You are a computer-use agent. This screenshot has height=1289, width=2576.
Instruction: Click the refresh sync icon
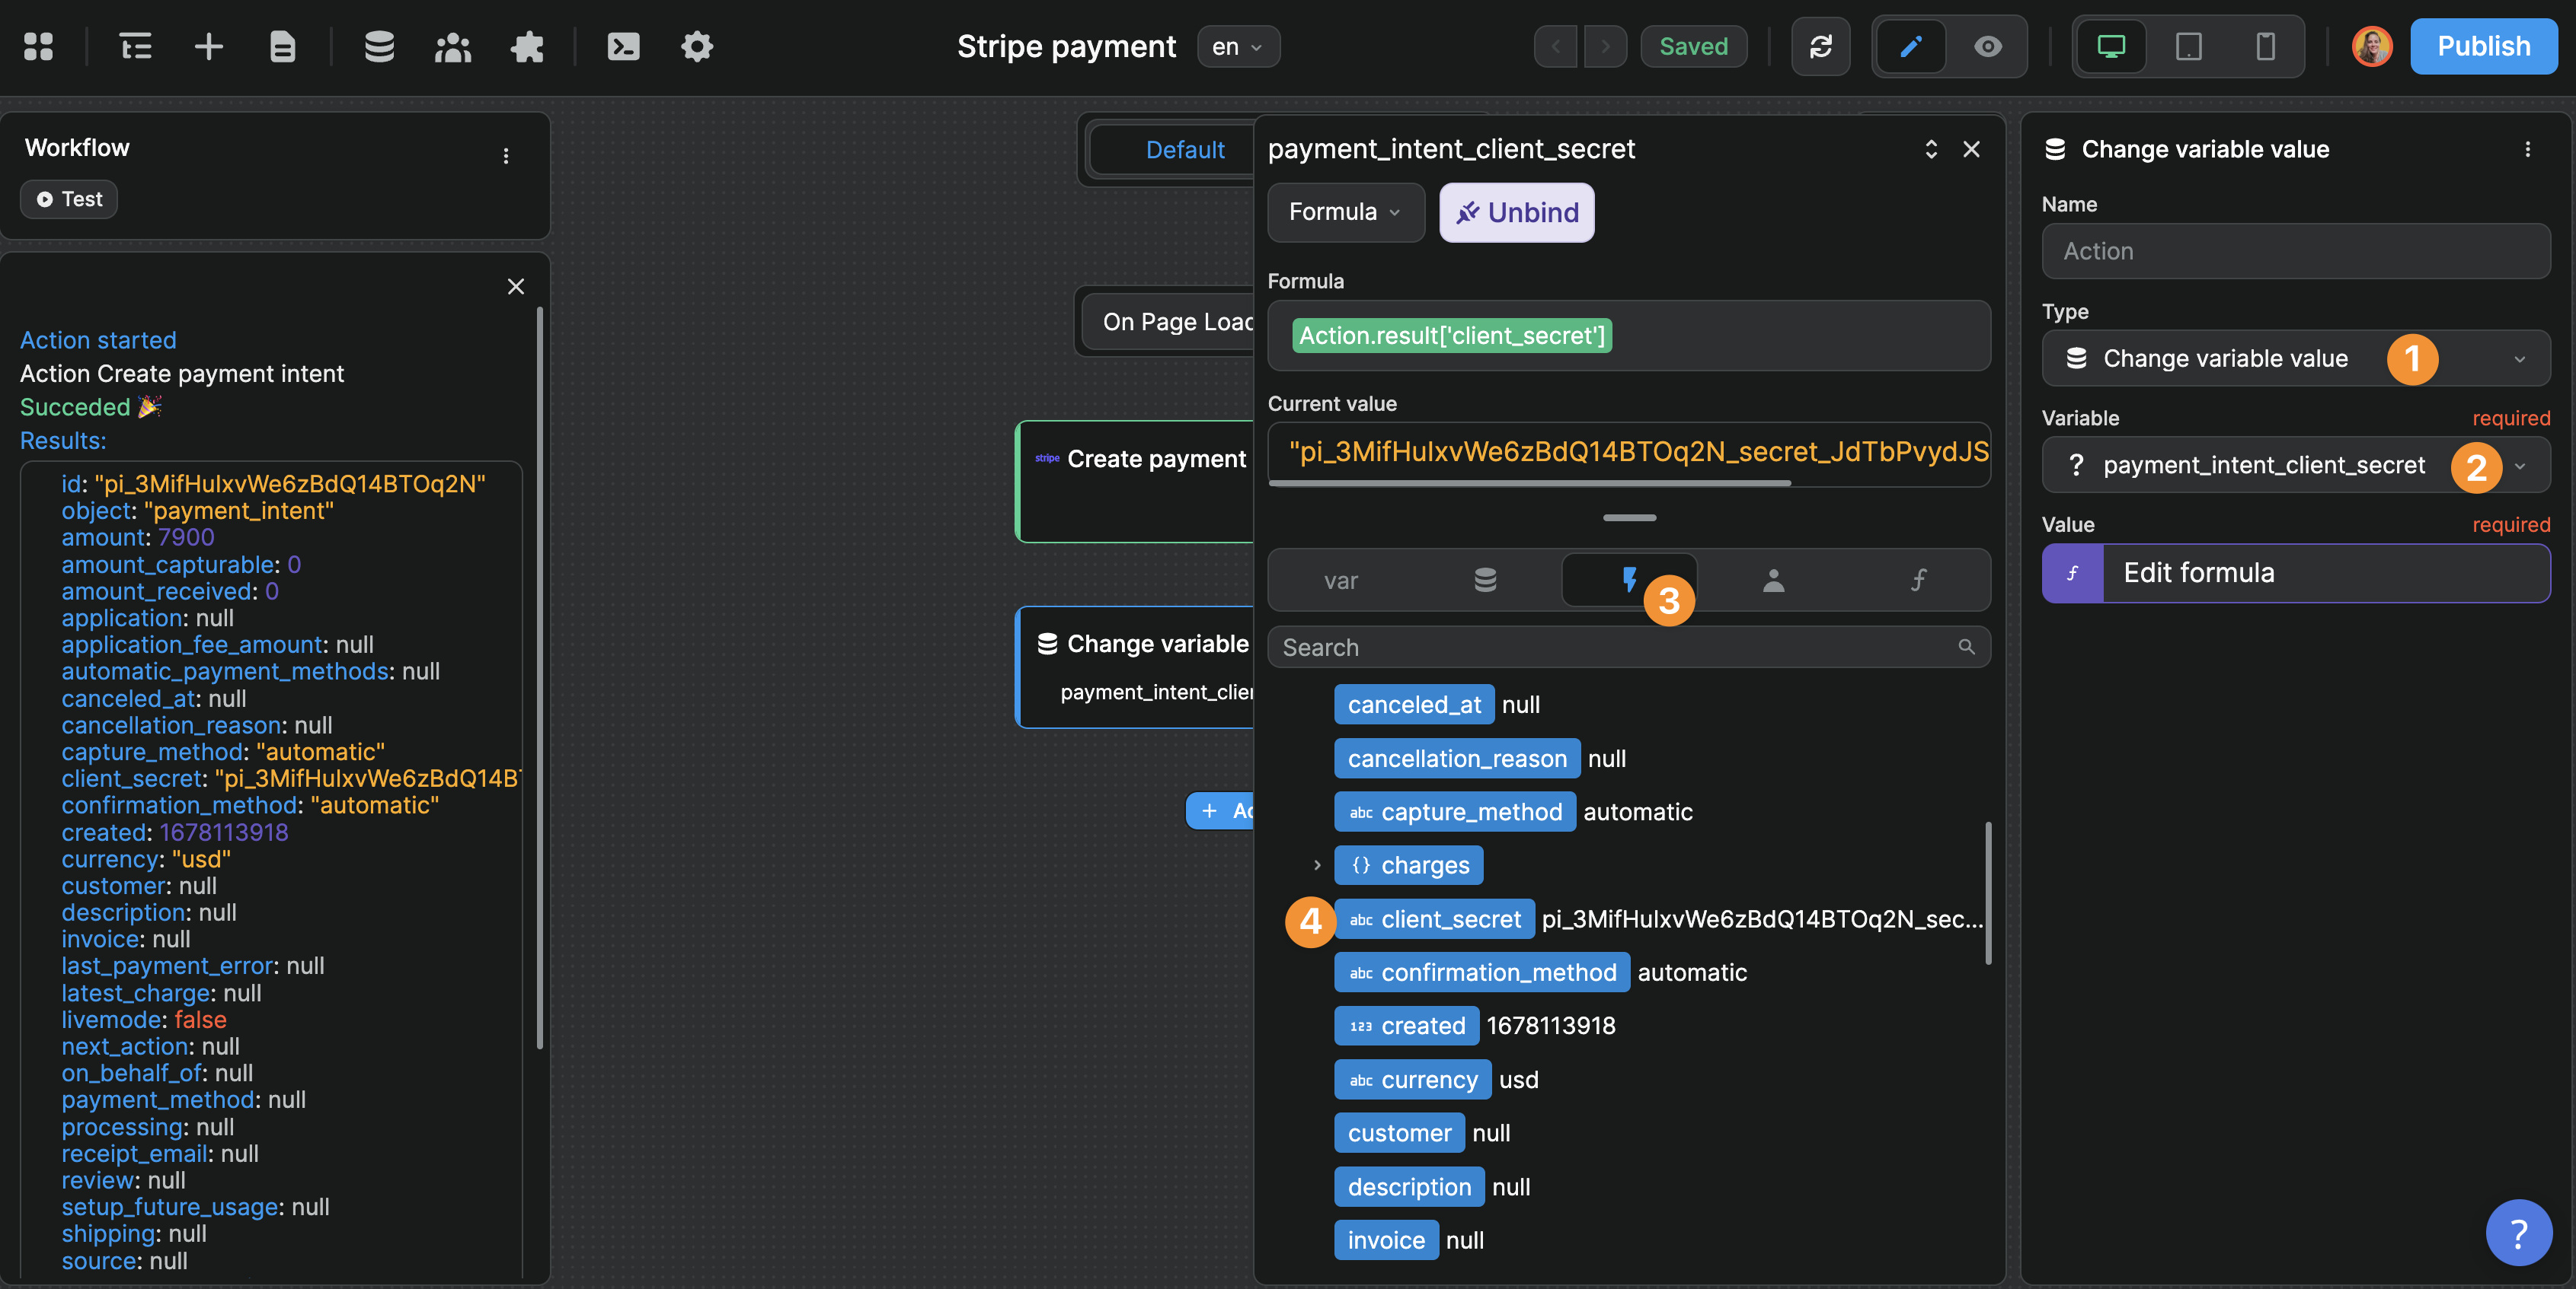click(1821, 46)
